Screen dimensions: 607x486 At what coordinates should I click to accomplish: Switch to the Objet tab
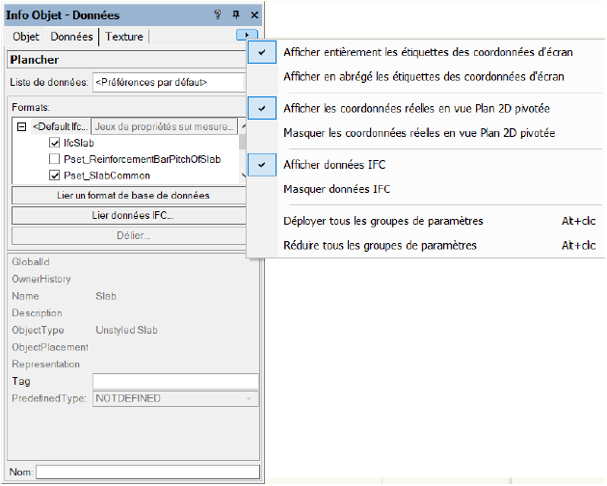coord(25,37)
